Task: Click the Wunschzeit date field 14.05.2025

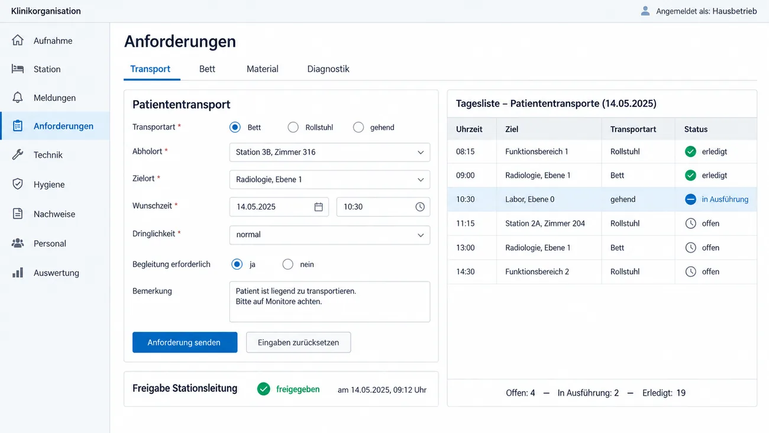Action: (x=279, y=206)
